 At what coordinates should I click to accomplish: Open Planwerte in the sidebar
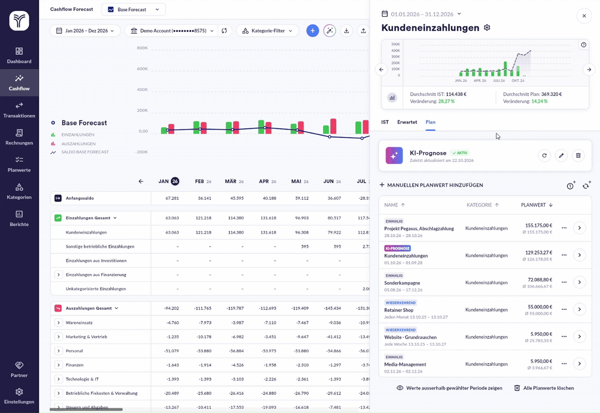click(x=19, y=164)
